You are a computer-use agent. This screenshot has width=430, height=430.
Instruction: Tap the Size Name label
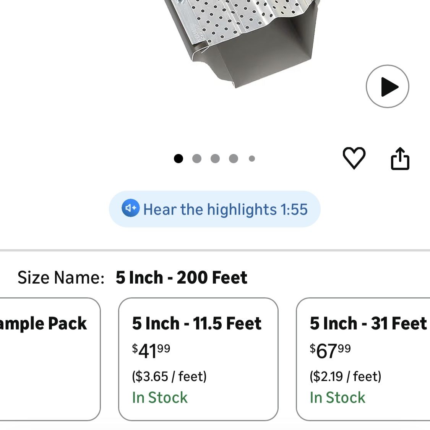pyautogui.click(x=61, y=277)
